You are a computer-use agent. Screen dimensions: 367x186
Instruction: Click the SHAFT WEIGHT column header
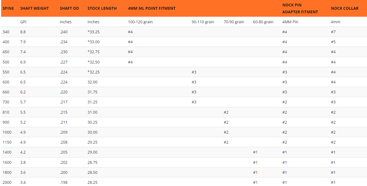(x=34, y=8)
